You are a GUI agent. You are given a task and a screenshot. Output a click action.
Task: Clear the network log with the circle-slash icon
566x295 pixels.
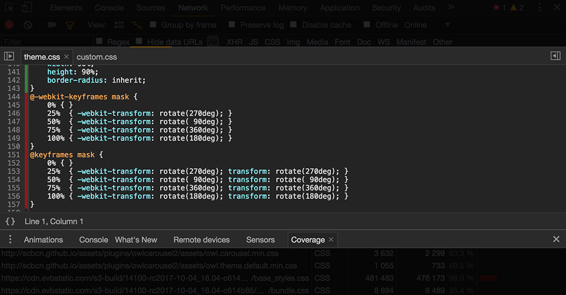[28, 25]
